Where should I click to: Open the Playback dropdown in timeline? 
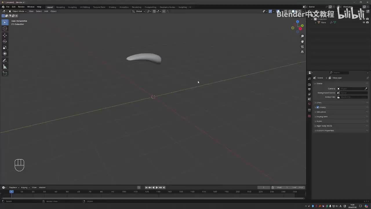pyautogui.click(x=14, y=188)
